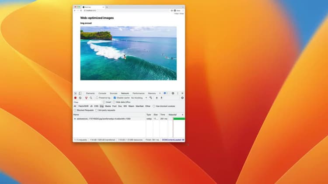Image resolution: width=328 pixels, height=184 pixels.
Task: Enable the Invert filter checkbox
Action: click(x=104, y=102)
